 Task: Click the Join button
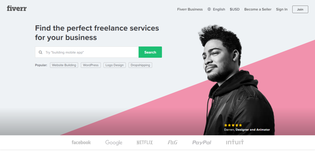point(300,9)
